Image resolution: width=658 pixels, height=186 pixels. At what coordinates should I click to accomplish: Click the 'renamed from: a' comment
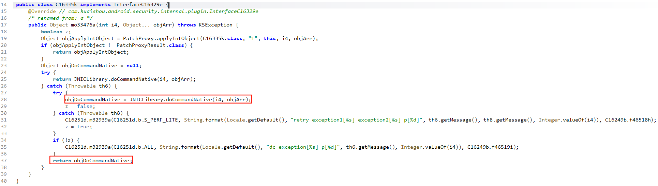[60, 18]
